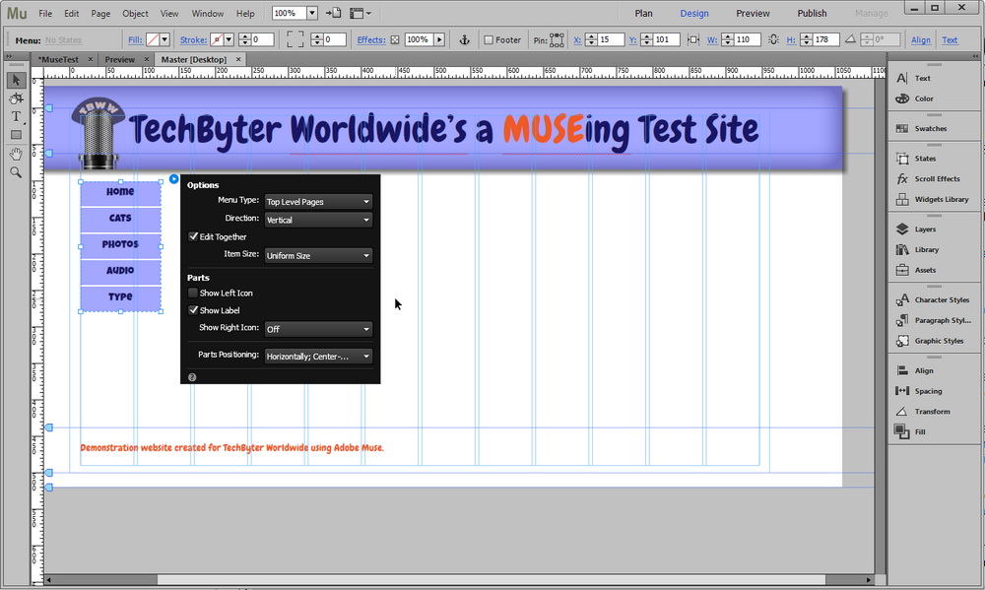Screen dimensions: 985x590
Task: Choose the Zoom magnifier tool
Action: click(17, 172)
